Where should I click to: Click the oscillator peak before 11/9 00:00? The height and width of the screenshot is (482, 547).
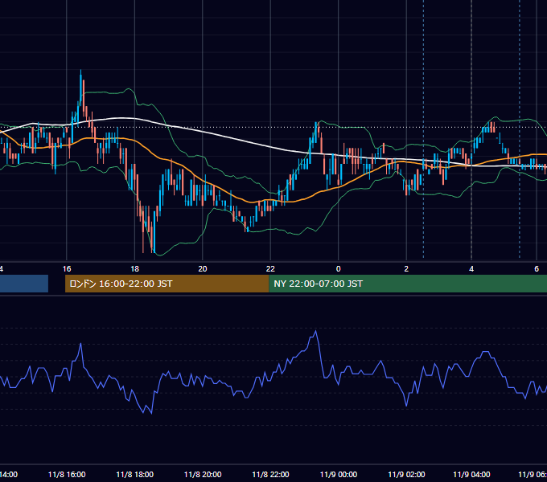coord(315,331)
